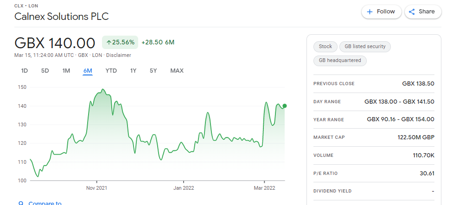Click the GBX 140.00 price

tap(55, 43)
